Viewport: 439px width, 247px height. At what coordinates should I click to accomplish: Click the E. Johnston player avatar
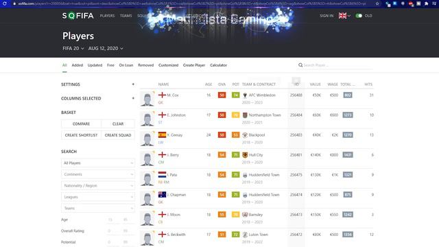coord(147,119)
